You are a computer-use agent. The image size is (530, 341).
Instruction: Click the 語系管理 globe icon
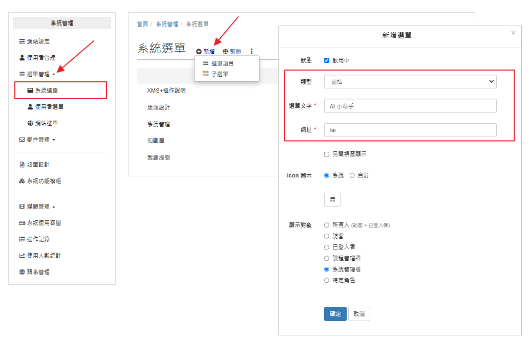click(x=22, y=272)
